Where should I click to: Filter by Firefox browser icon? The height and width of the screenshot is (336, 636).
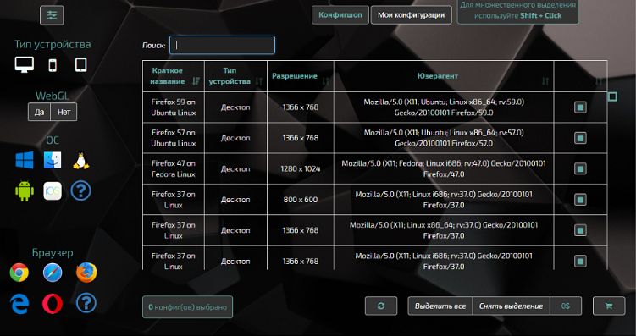point(86,273)
